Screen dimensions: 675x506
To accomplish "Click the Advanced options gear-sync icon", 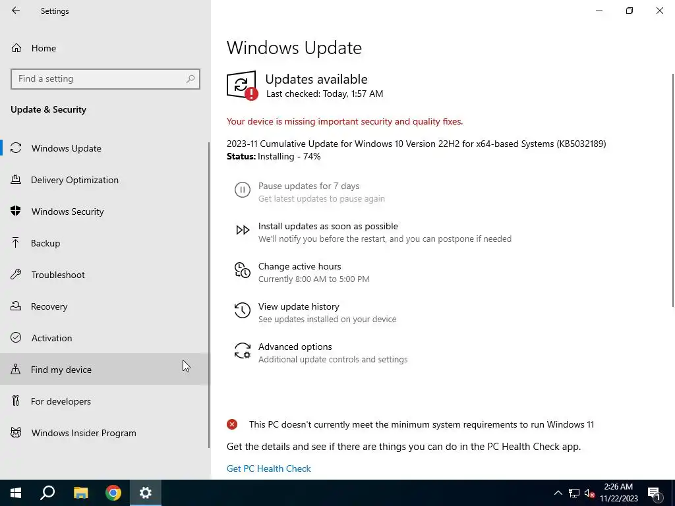I will (243, 351).
